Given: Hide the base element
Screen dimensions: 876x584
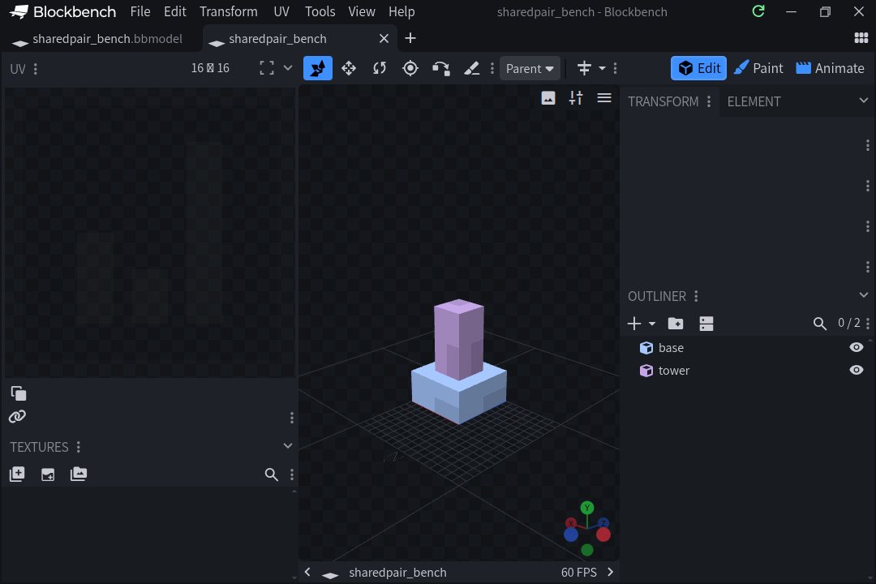Looking at the screenshot, I should [x=856, y=348].
